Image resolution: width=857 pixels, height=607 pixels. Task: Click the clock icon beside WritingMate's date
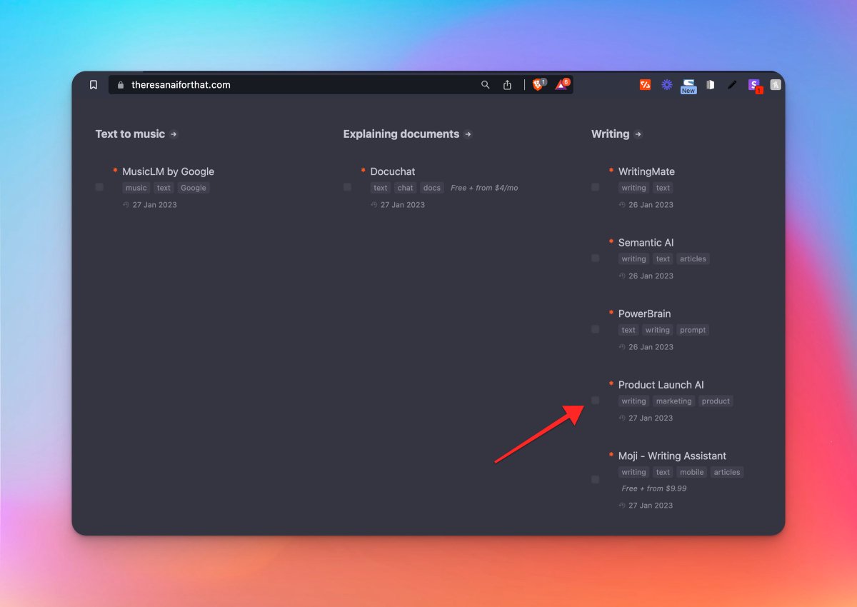tap(622, 205)
